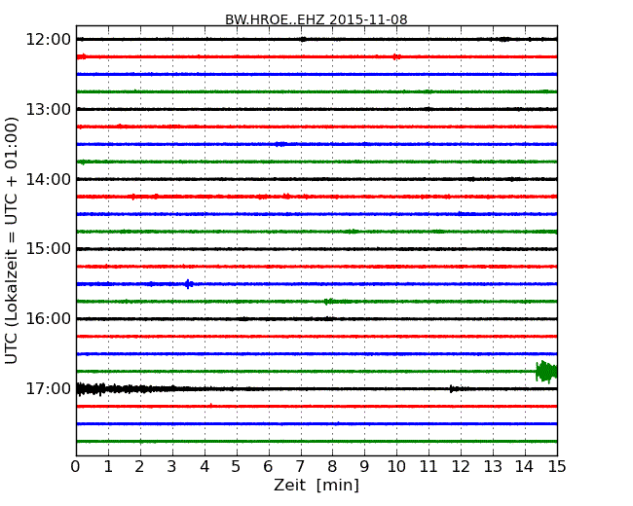Click the x-axis tick label 10
The height and width of the screenshot is (506, 633).
[x=396, y=467]
